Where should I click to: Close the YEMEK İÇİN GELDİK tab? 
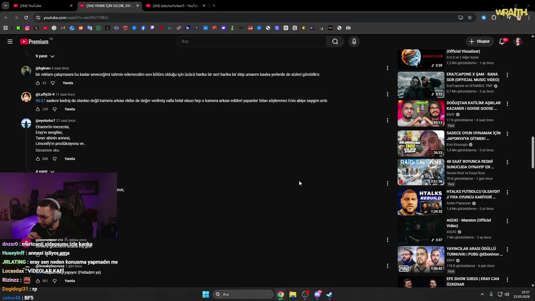(x=138, y=6)
